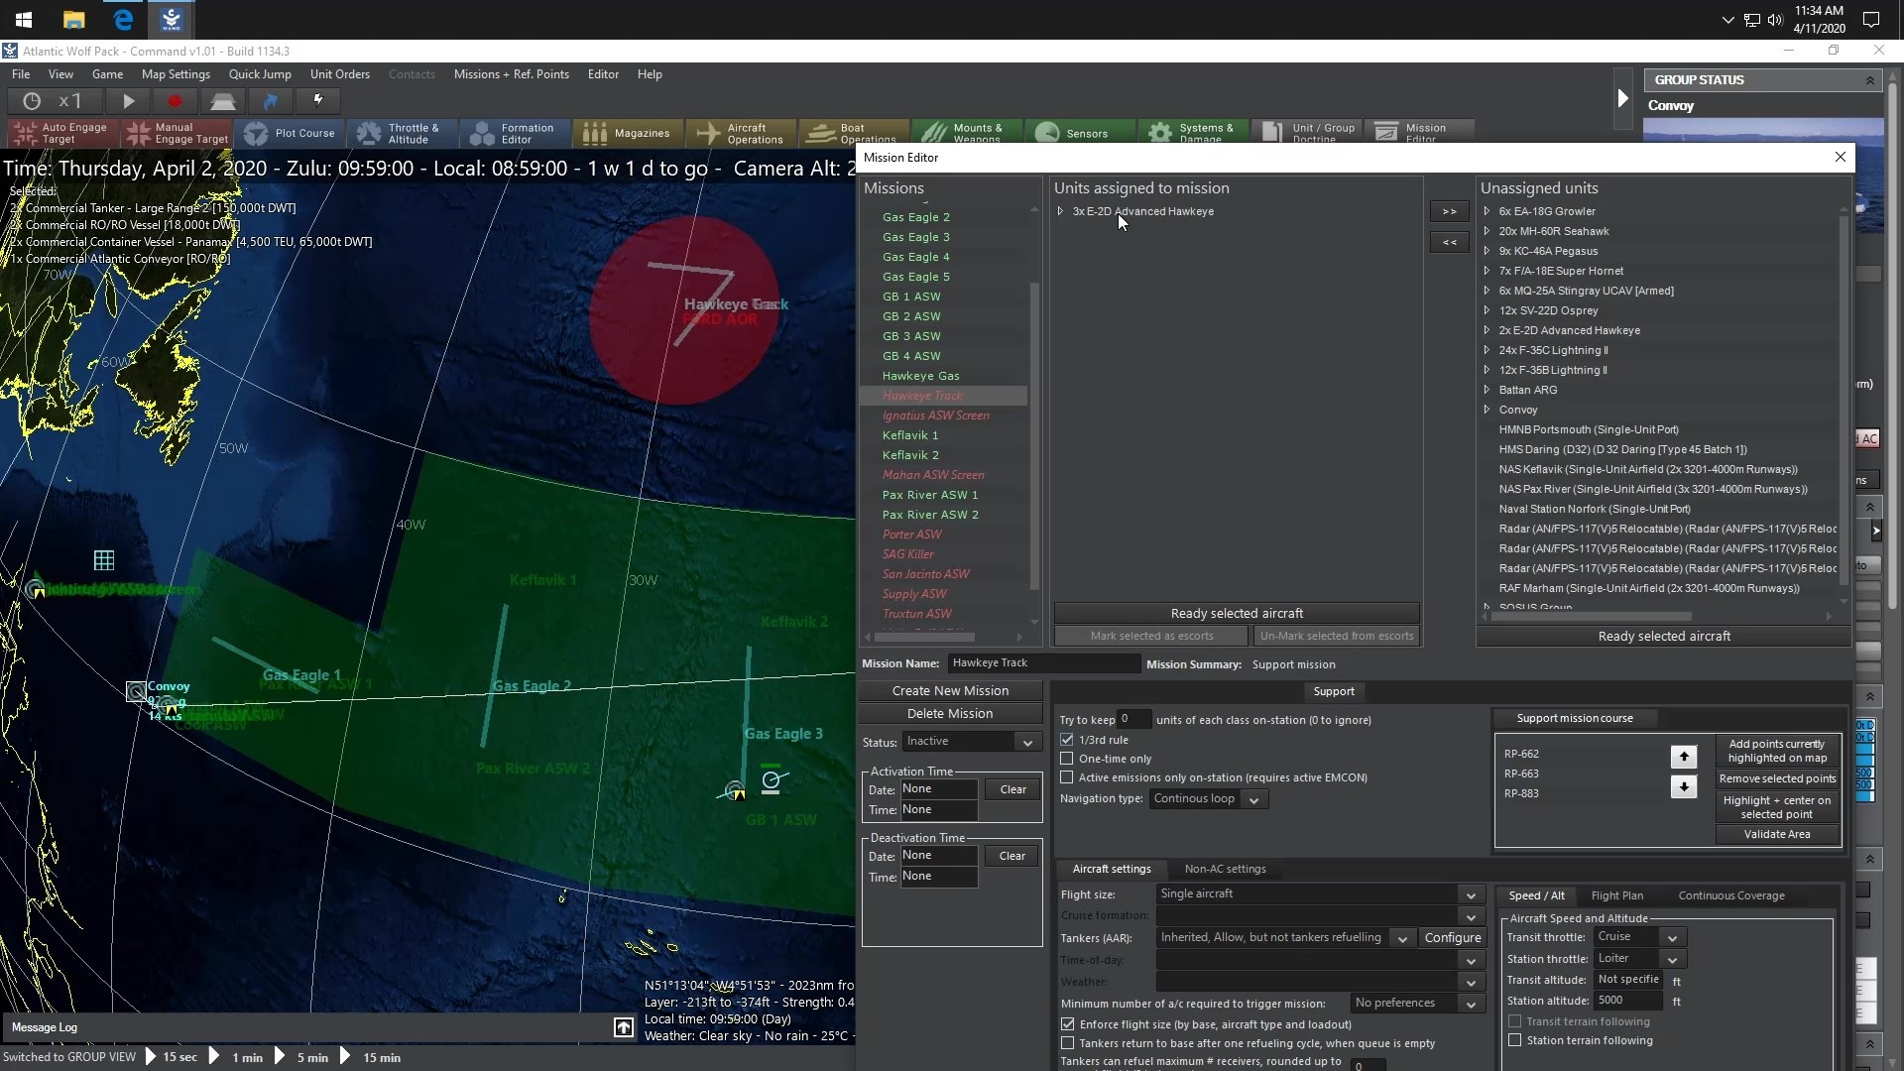
Task: Open Mounts & Weapons panel
Action: [965, 133]
